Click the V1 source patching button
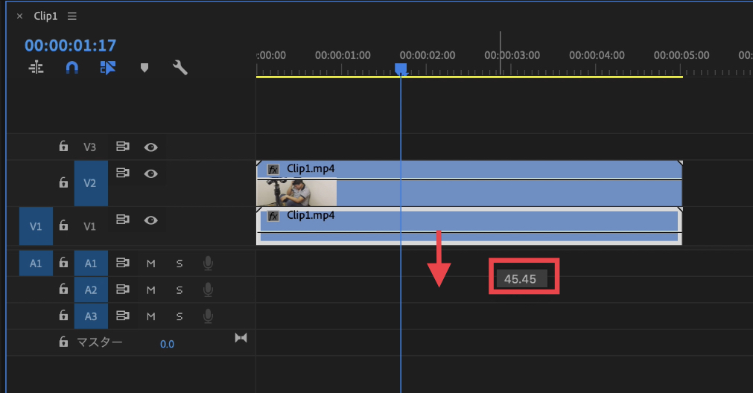Image resolution: width=753 pixels, height=393 pixels. pyautogui.click(x=36, y=226)
